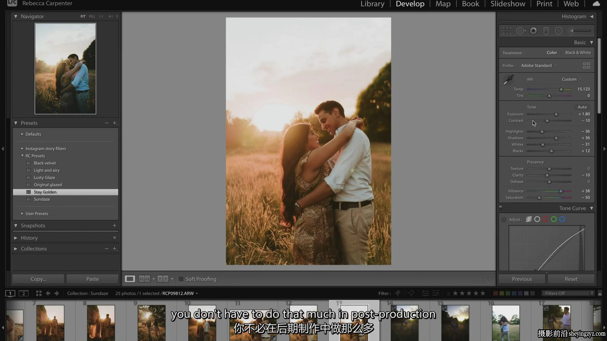Select the red channel curve
The width and height of the screenshot is (607, 341).
pos(545,219)
